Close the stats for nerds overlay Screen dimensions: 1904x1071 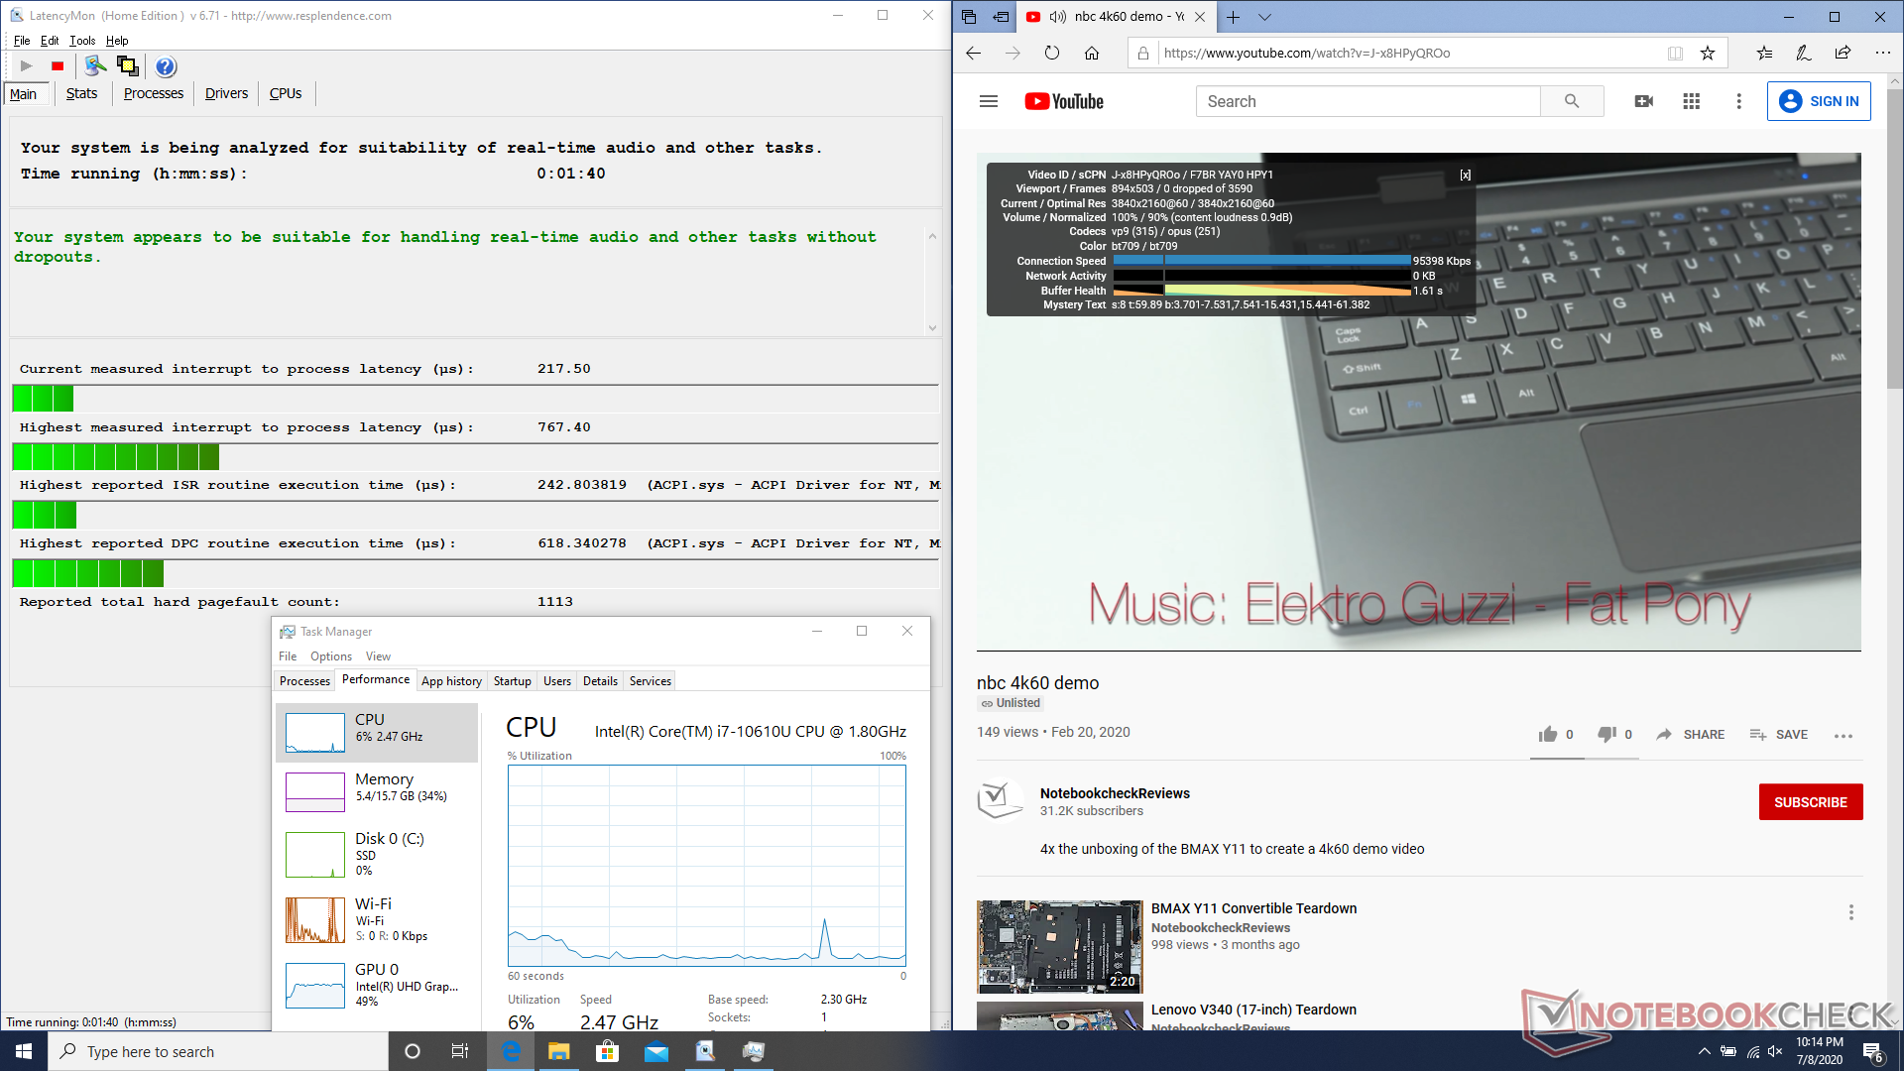[1465, 175]
